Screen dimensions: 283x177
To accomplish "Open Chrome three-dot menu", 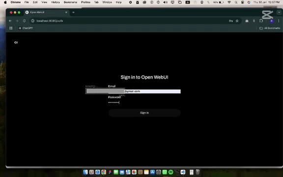I will pyautogui.click(x=279, y=21).
